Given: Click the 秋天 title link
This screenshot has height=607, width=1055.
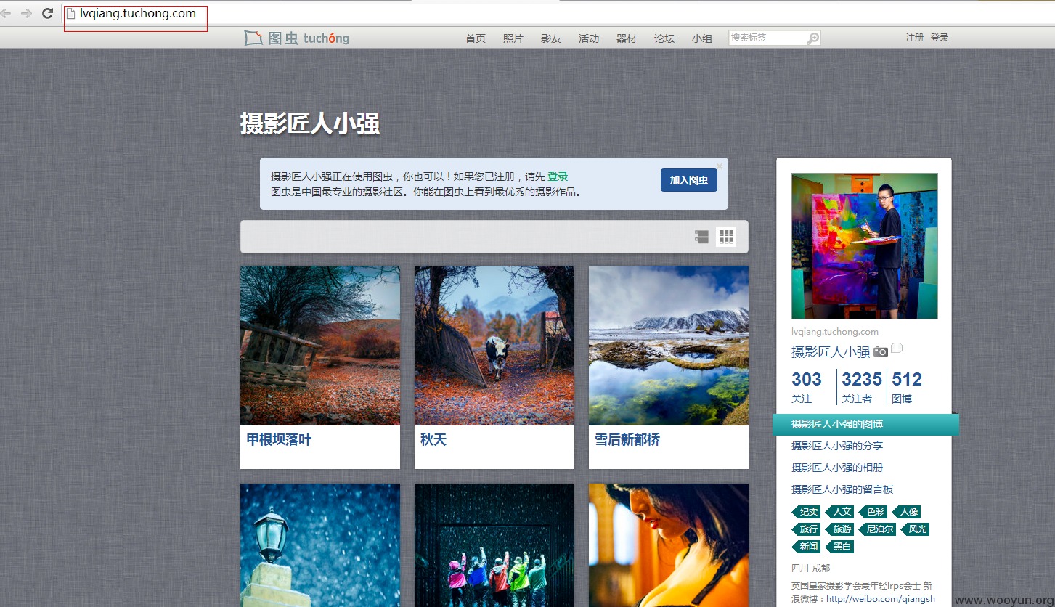Looking at the screenshot, I should (433, 440).
